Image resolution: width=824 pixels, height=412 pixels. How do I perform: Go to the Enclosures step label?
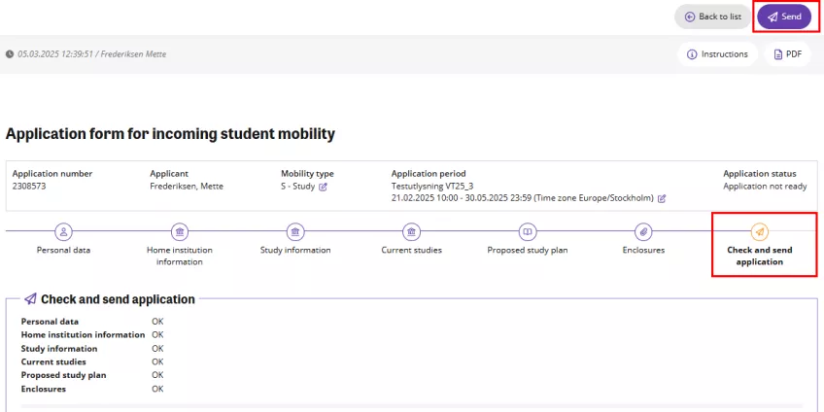(642, 251)
